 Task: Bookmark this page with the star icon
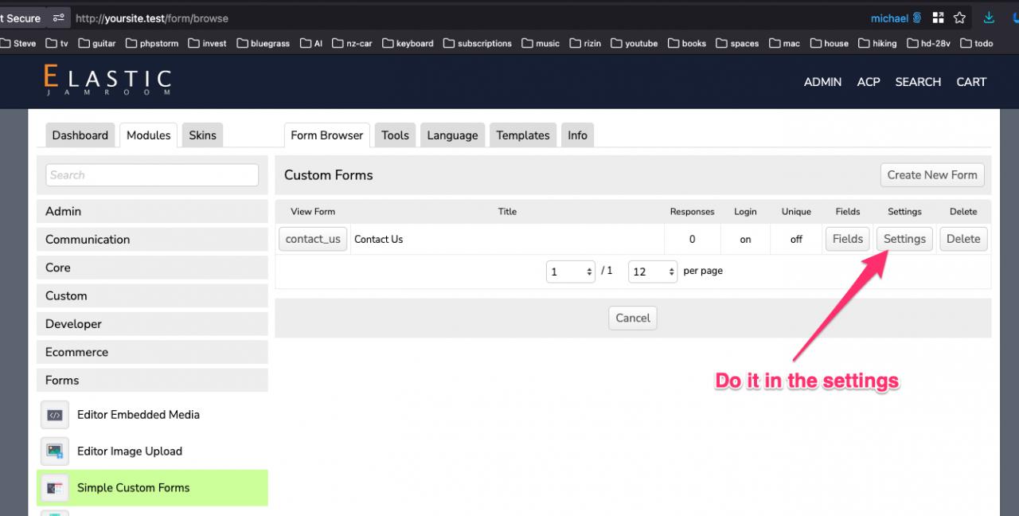click(x=960, y=18)
